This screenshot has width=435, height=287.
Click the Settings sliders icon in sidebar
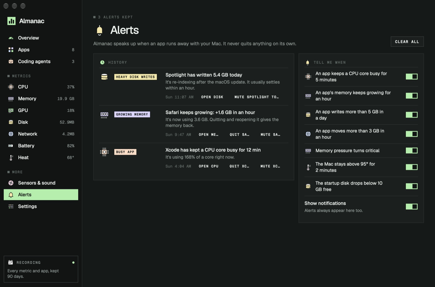pos(11,206)
